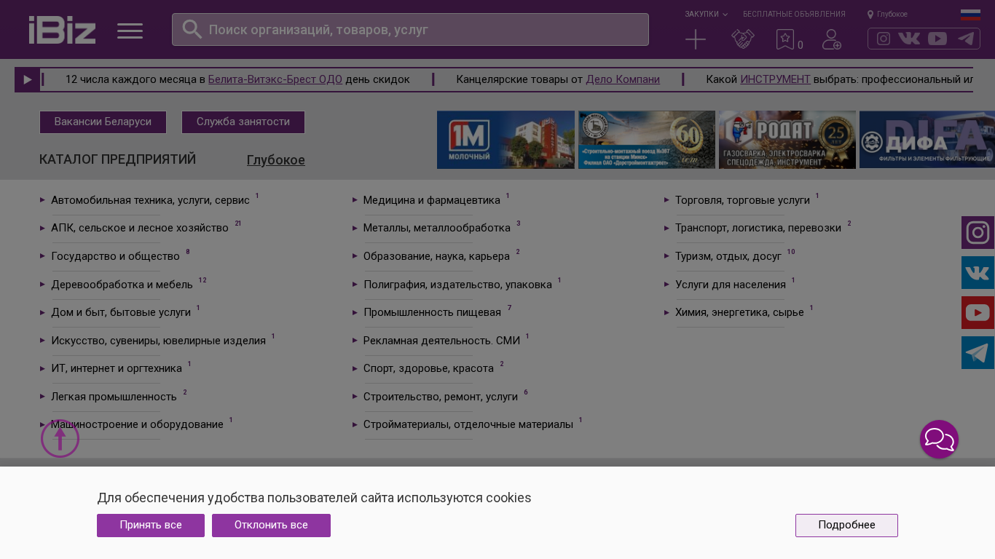Reject cookies with Отклонить все
Screen dimensions: 995x559
click(271, 526)
